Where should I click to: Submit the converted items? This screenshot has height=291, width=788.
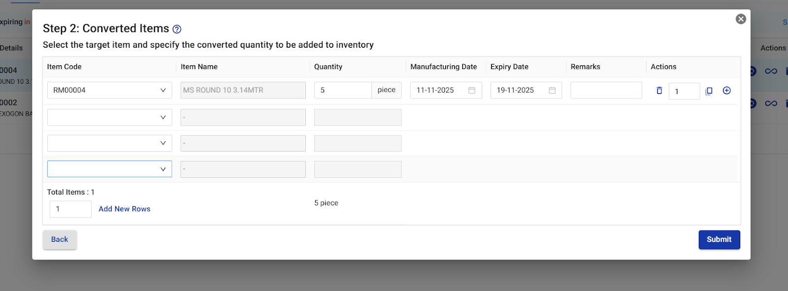(x=719, y=240)
